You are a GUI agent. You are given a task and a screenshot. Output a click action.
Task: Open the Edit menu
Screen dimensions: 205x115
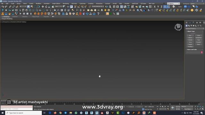coord(7,4)
